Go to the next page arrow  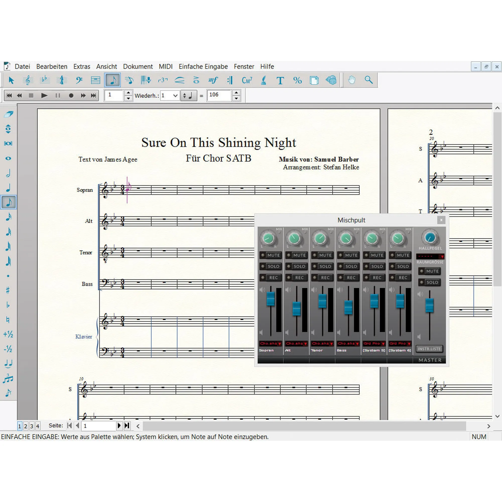[119, 426]
